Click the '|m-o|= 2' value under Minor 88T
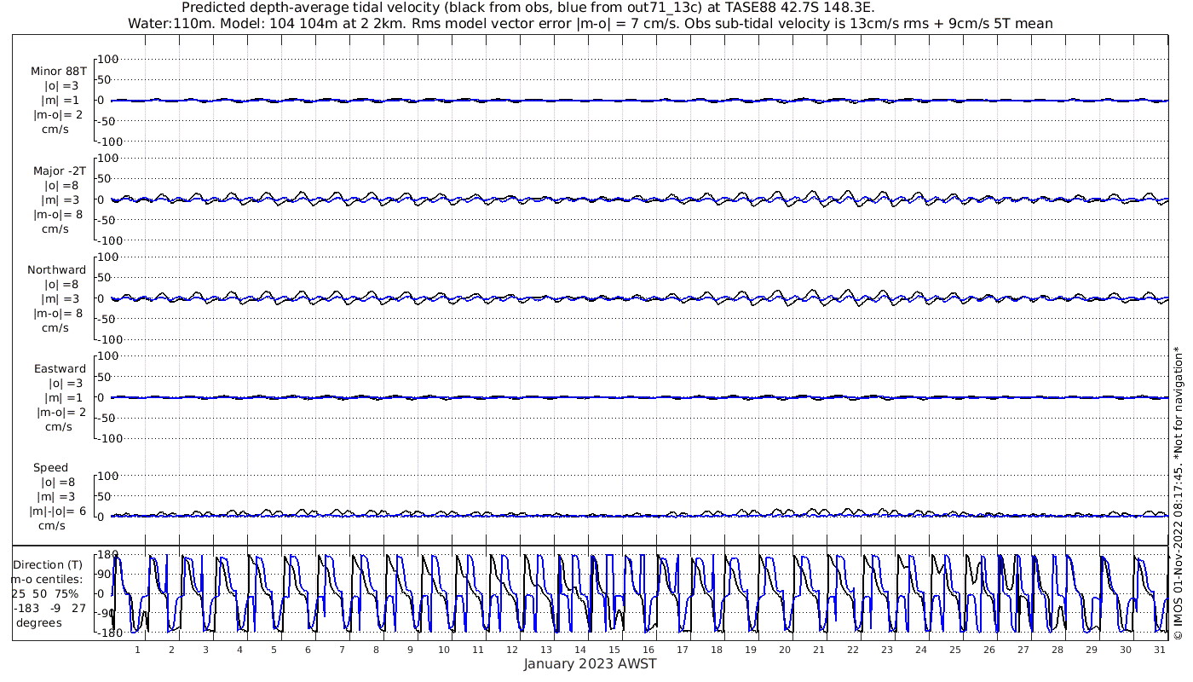Image resolution: width=1193 pixels, height=682 pixels. tap(58, 115)
